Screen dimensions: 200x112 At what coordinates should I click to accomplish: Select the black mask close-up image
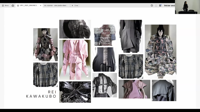(75, 92)
